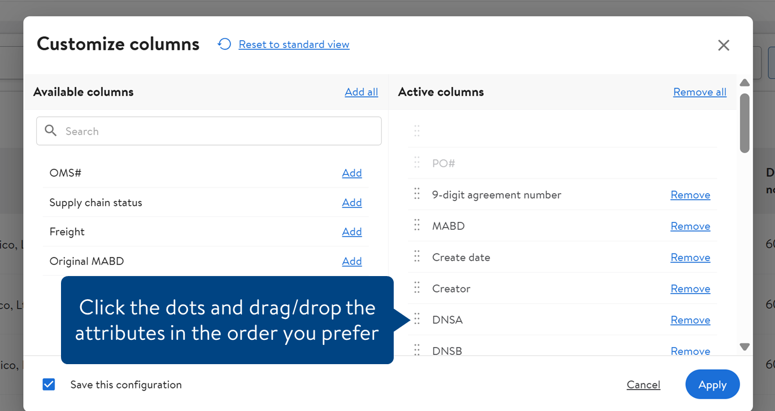The height and width of the screenshot is (411, 775).
Task: Toggle Save this configuration checkbox
Action: pyautogui.click(x=49, y=384)
